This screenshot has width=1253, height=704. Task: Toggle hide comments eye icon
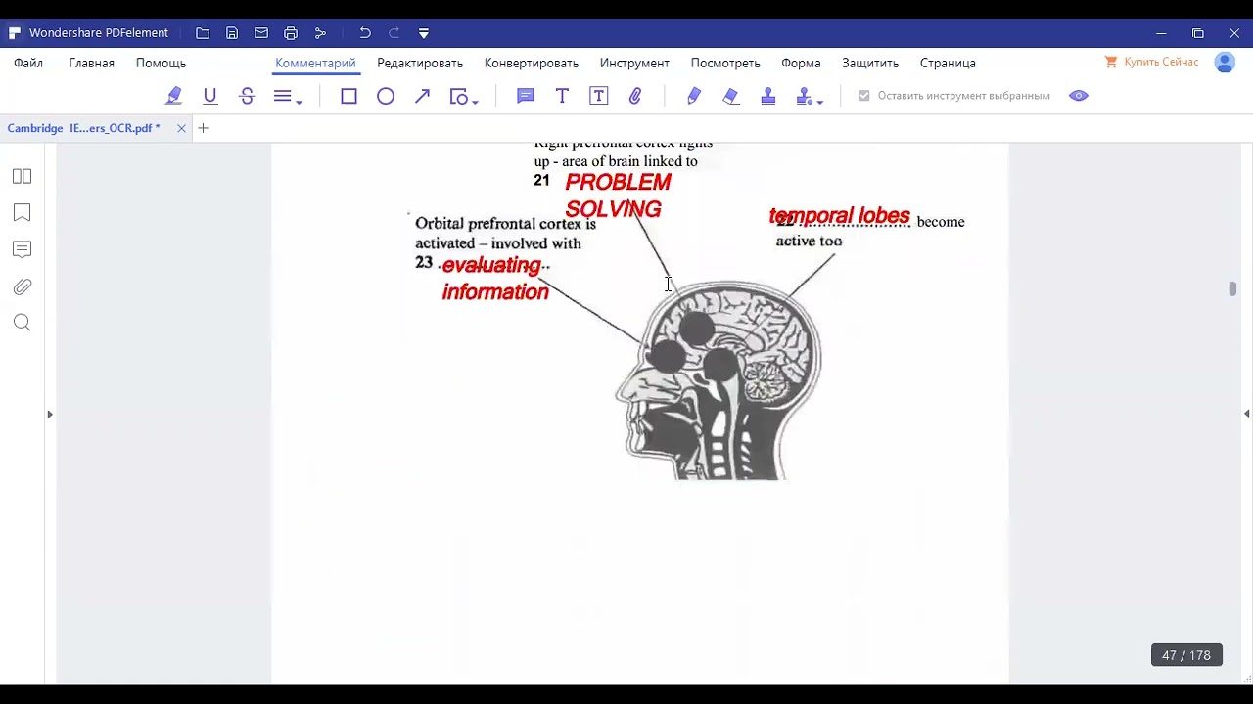click(1079, 96)
